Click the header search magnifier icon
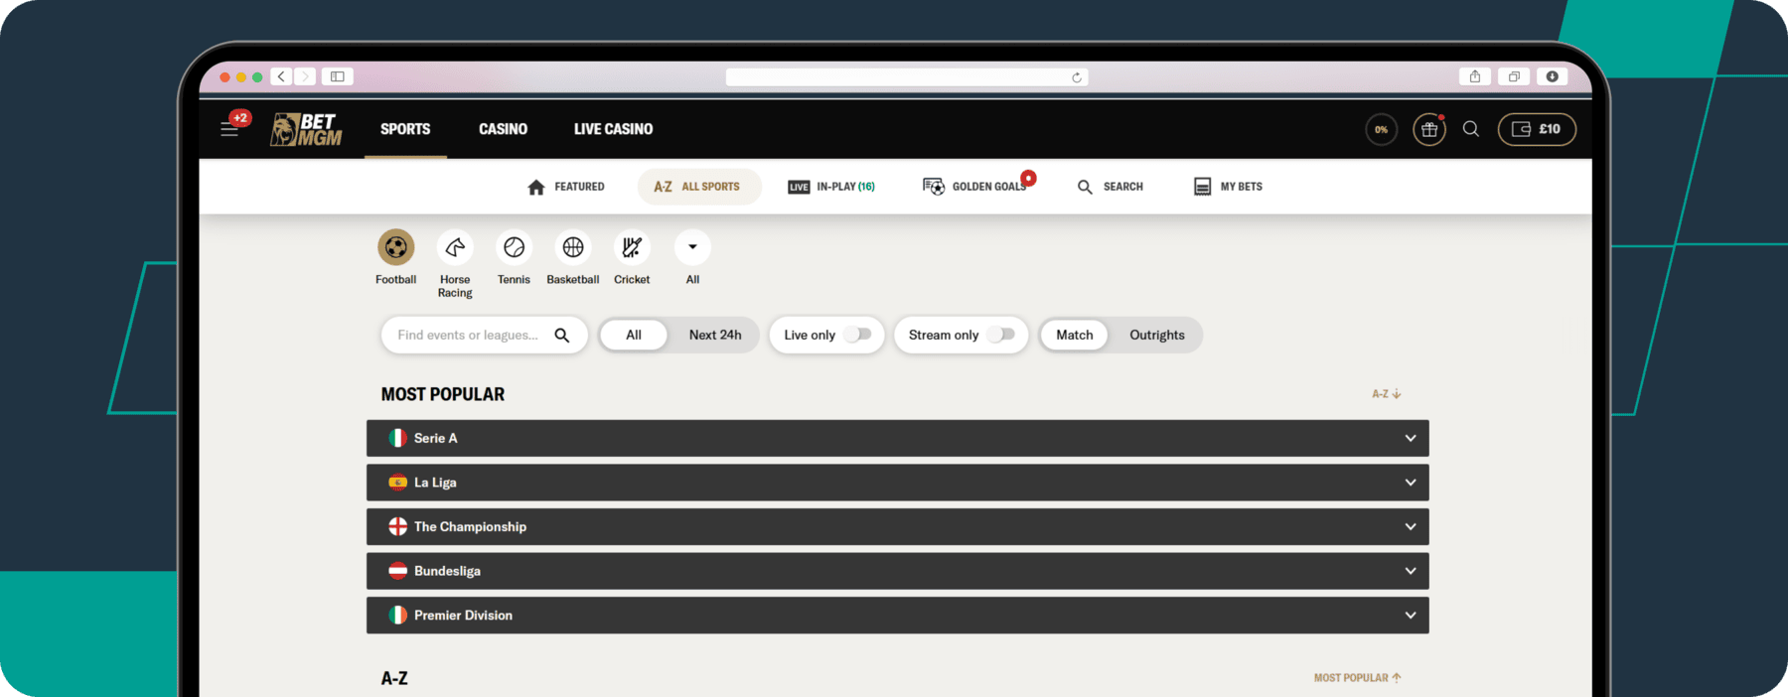Viewport: 1788px width, 697px height. (x=1471, y=129)
